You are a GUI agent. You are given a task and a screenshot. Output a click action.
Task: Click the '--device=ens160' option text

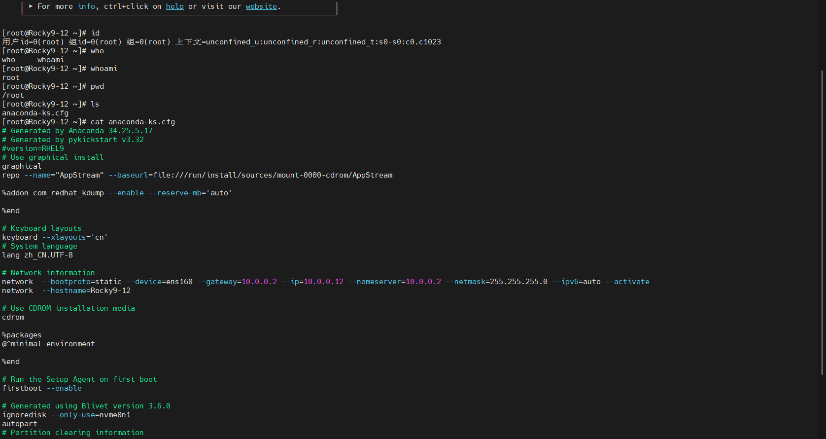coord(159,282)
